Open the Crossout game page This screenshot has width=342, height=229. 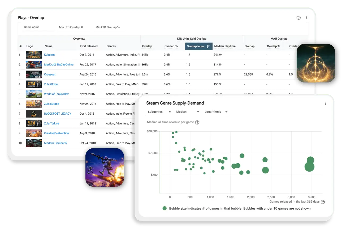pyautogui.click(x=50, y=74)
